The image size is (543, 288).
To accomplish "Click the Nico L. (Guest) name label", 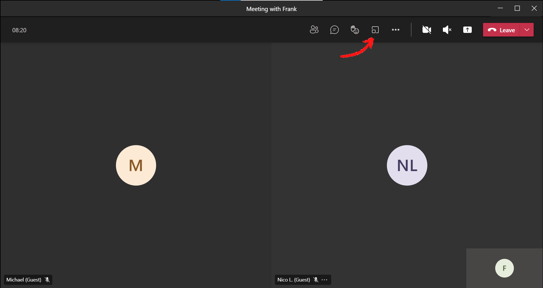I will [x=294, y=280].
